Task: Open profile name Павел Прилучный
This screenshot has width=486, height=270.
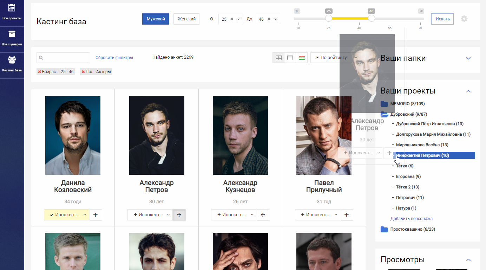Action: point(324,186)
